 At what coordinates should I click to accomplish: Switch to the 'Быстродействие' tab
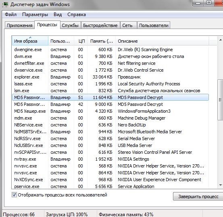tap(100, 25)
